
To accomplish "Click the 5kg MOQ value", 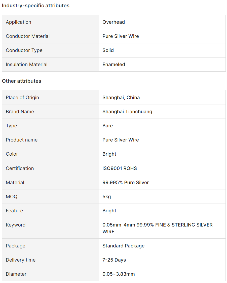I will click(106, 196).
